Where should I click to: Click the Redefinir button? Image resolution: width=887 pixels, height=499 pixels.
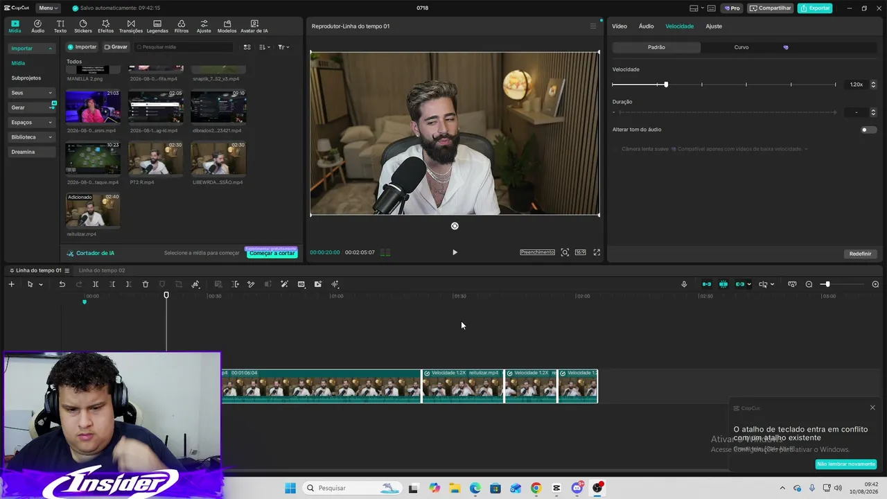(x=860, y=254)
